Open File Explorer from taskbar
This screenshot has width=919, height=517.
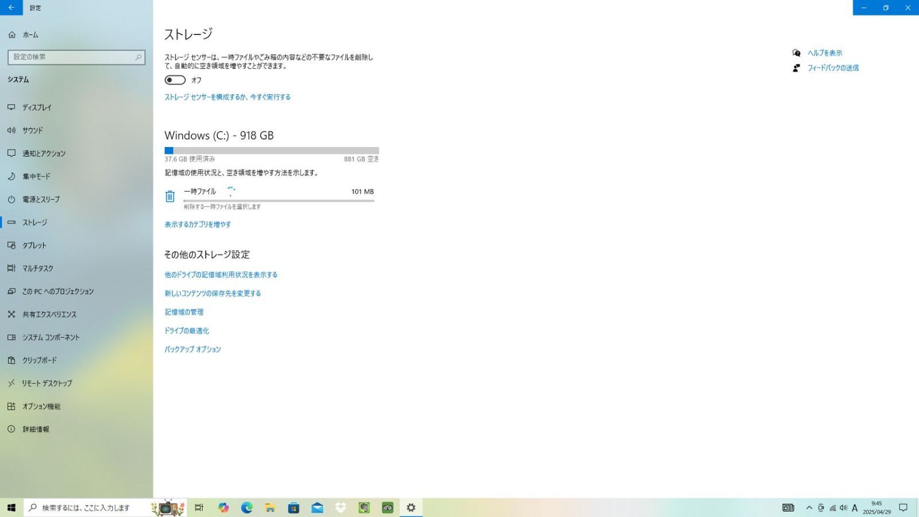tap(270, 507)
